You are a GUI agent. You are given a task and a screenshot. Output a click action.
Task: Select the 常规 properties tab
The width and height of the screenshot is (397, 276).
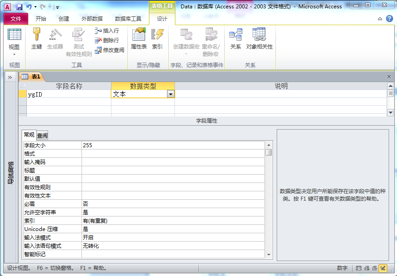pyautogui.click(x=29, y=134)
